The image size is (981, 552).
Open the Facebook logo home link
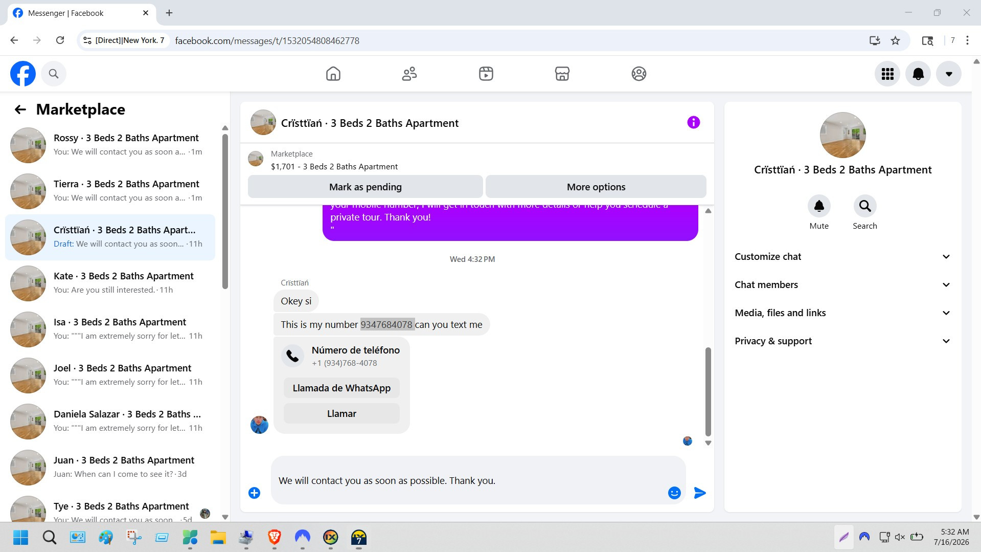pos(23,74)
